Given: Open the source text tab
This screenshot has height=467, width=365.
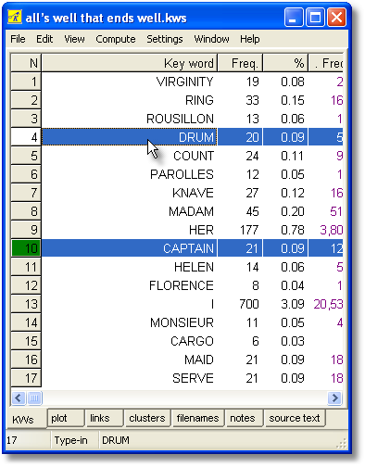Looking at the screenshot, I should (x=295, y=418).
